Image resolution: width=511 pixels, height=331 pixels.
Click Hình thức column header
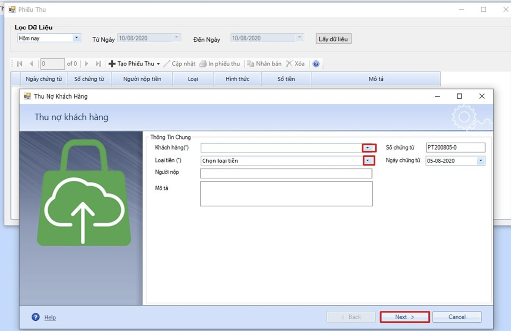[x=237, y=79]
